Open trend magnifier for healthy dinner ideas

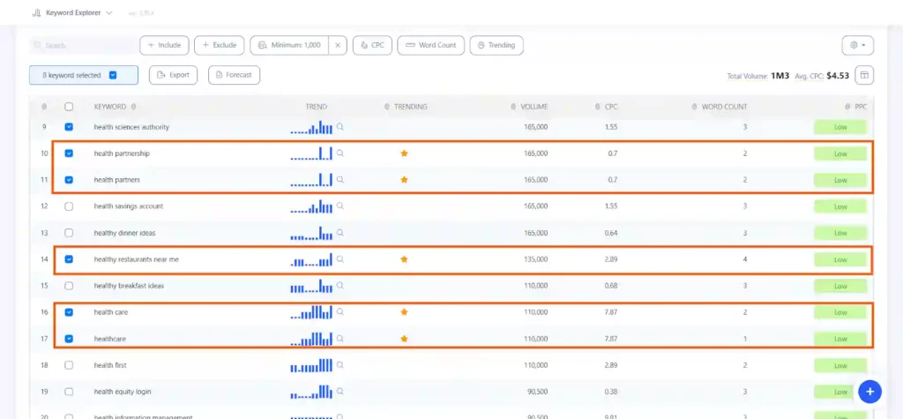(x=340, y=232)
